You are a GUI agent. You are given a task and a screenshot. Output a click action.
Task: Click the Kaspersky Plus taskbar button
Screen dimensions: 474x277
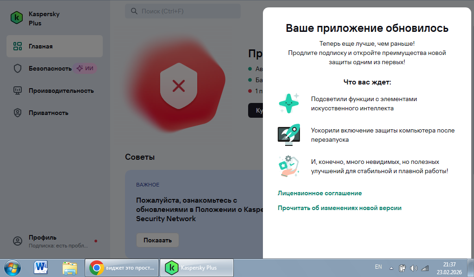point(196,268)
